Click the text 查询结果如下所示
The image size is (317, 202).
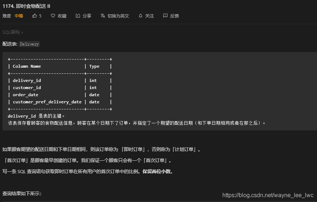point(22,193)
